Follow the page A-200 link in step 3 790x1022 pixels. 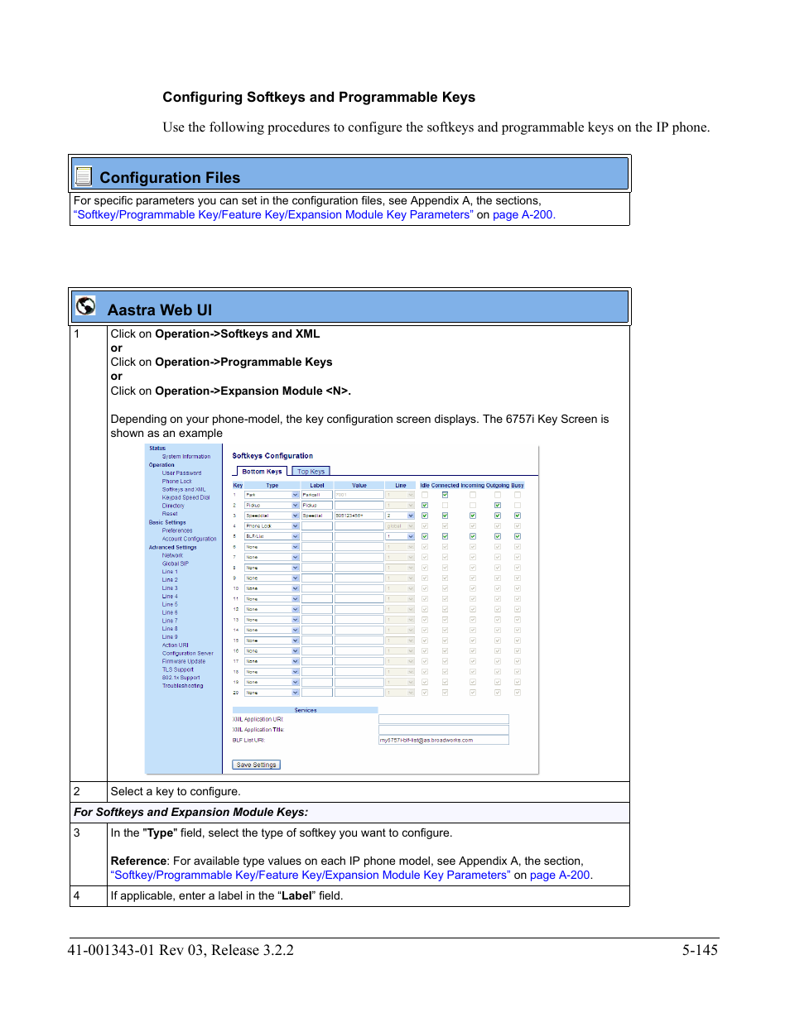560,875
